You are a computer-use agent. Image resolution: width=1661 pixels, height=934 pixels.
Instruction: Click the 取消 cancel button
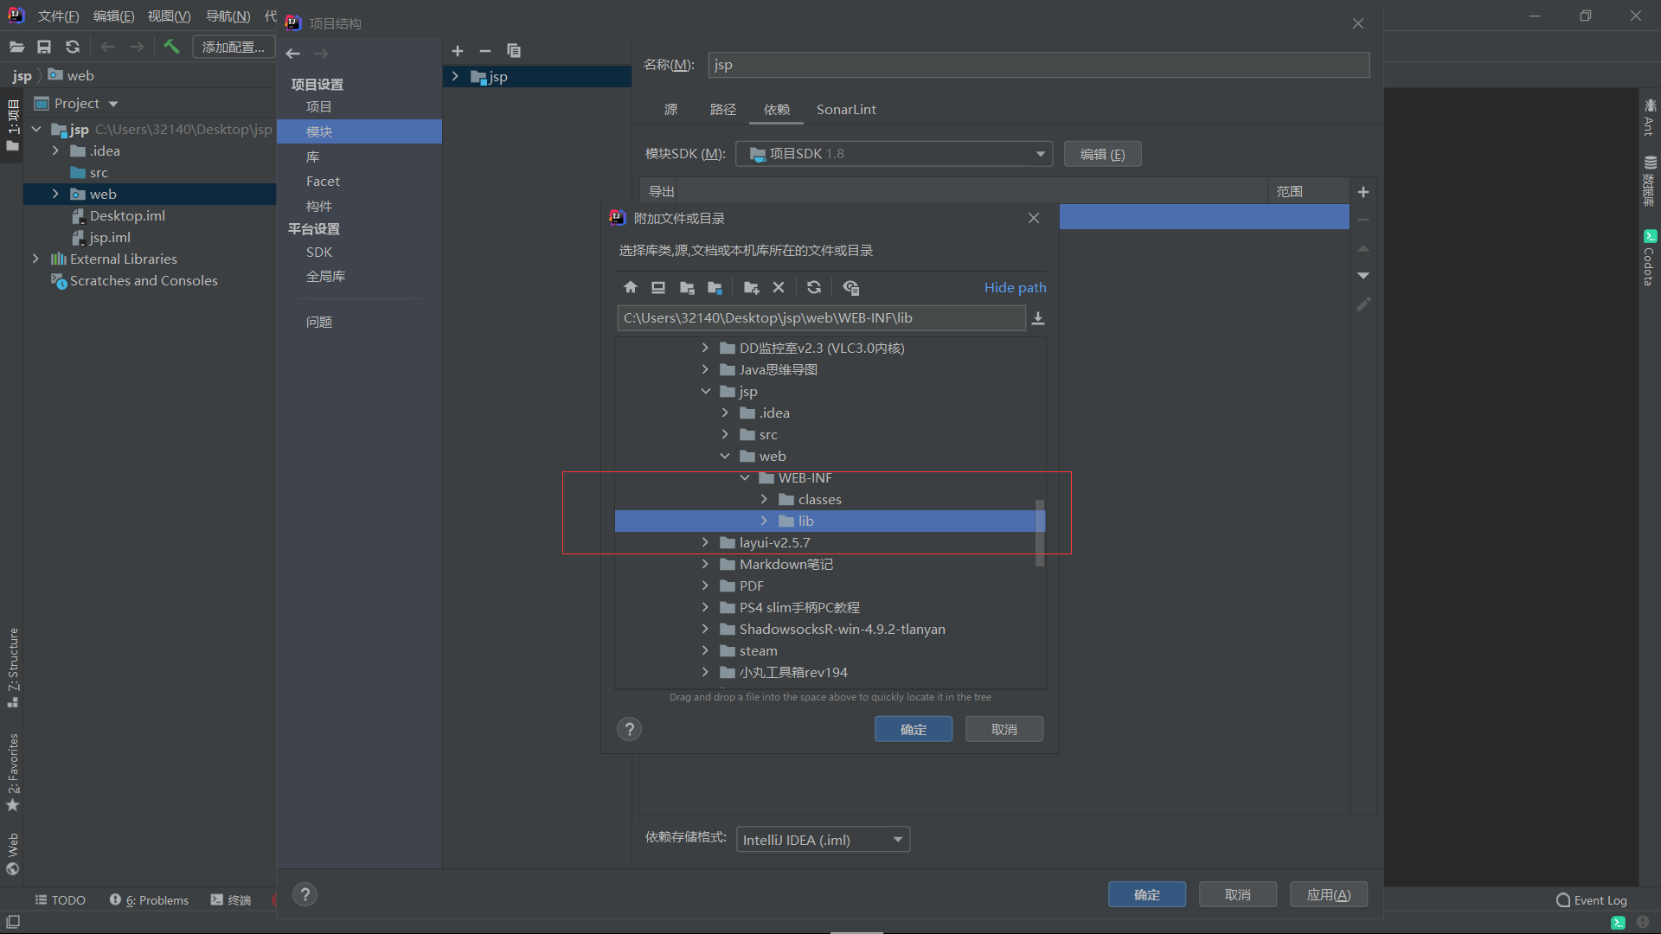(x=1004, y=729)
